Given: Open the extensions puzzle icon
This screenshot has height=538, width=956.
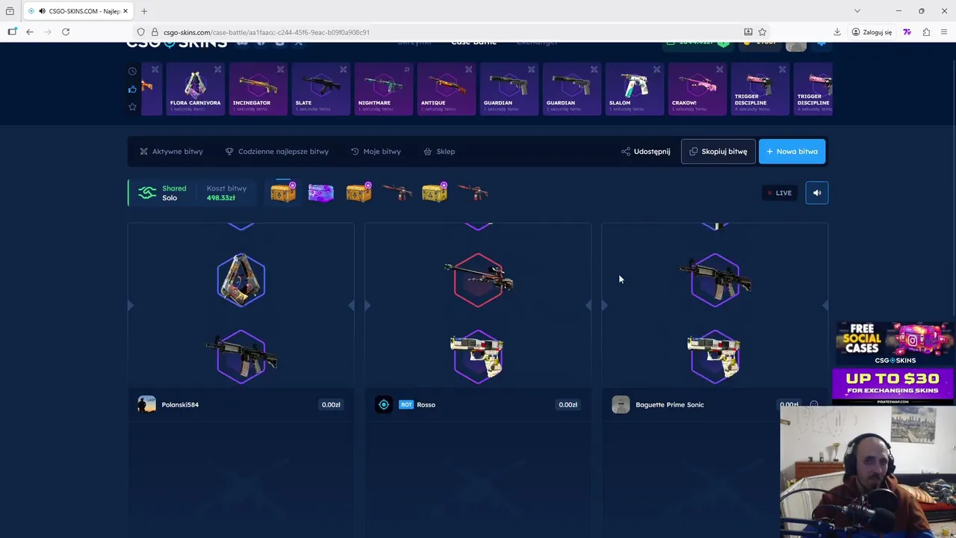Looking at the screenshot, I should pyautogui.click(x=926, y=32).
